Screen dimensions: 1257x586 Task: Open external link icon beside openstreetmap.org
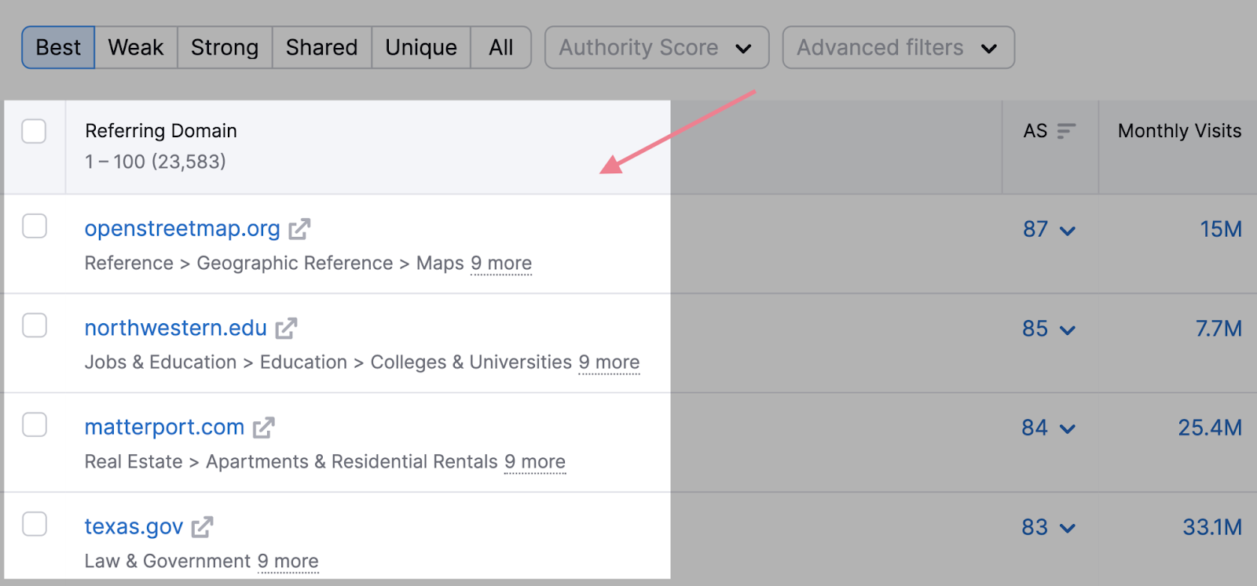pos(299,229)
